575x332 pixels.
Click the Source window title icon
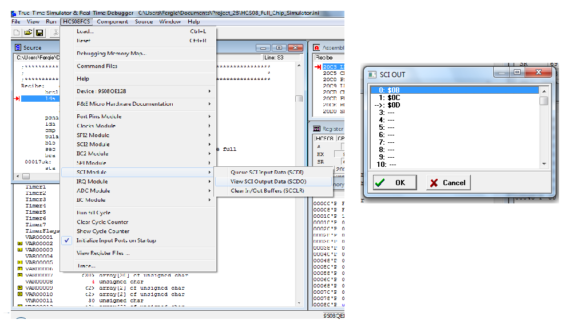[x=18, y=48]
